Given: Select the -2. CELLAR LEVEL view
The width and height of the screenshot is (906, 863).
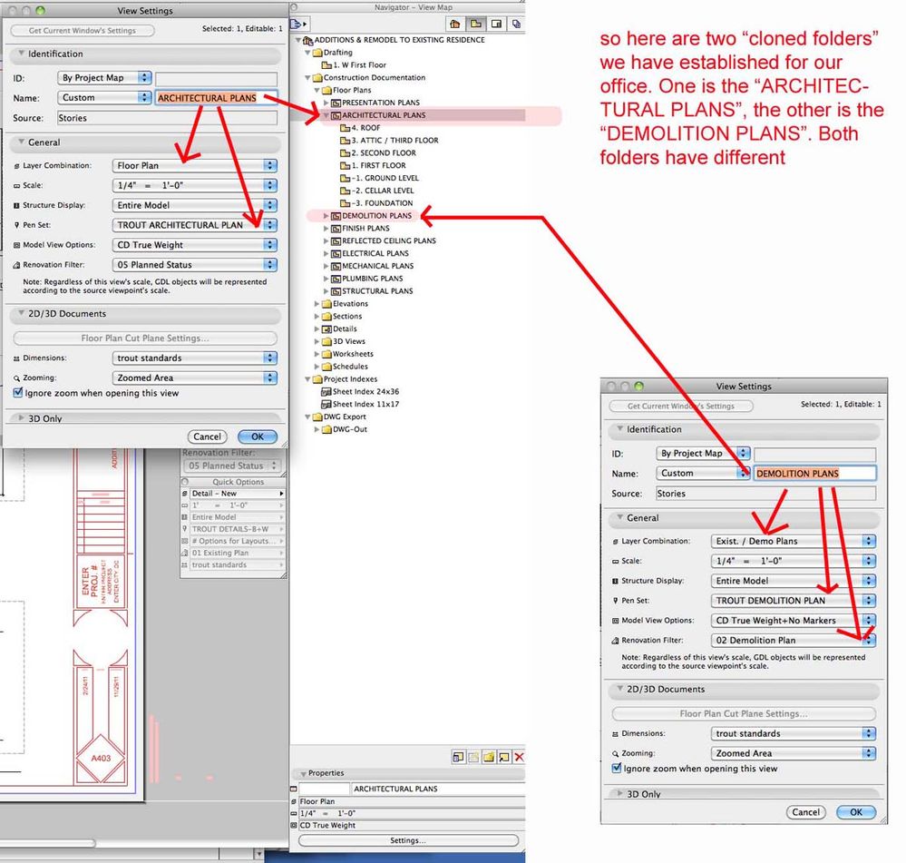Looking at the screenshot, I should click(383, 191).
